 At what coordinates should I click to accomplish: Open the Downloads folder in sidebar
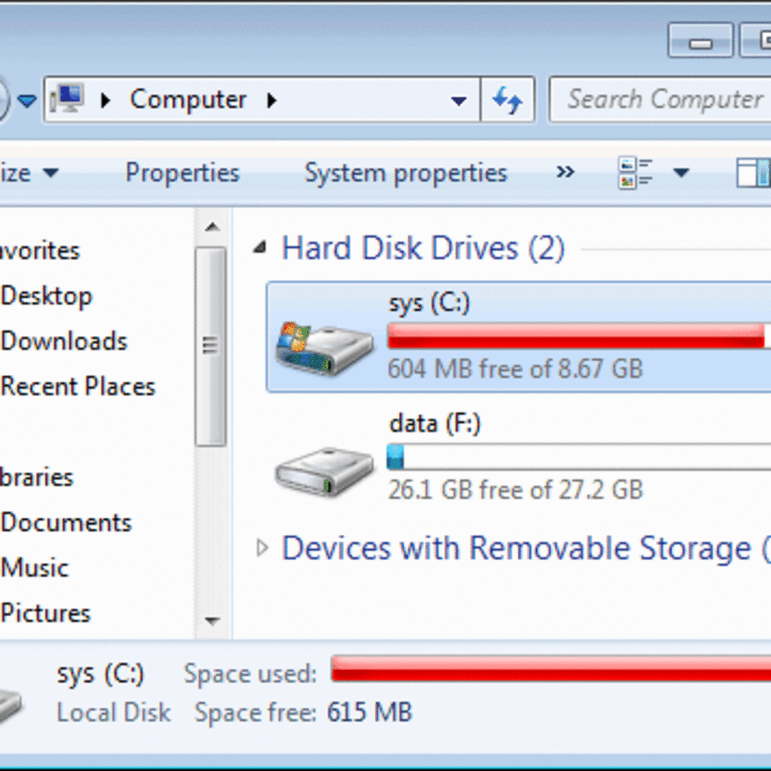(64, 341)
